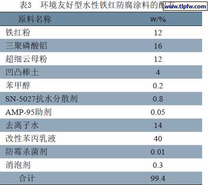
Task: Click value 12 in 超细云母粉 row
Action: tap(158, 59)
